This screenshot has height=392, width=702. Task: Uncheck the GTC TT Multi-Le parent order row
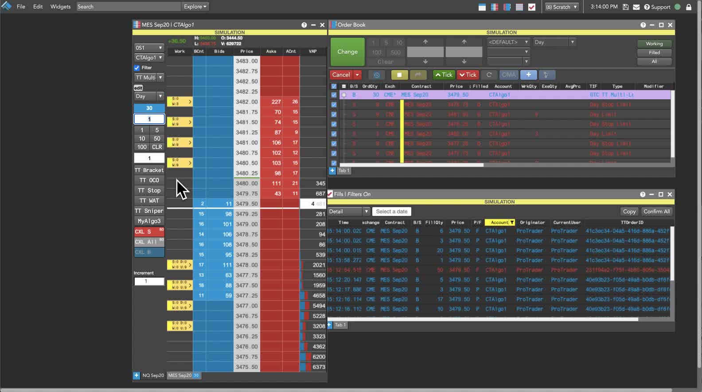tap(334, 95)
